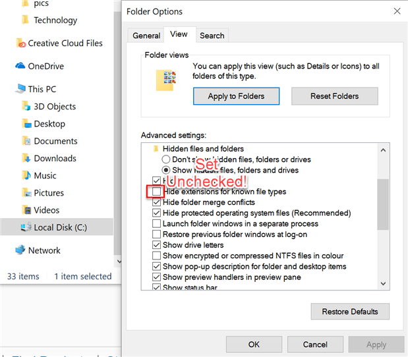Open the Search tab

[212, 36]
